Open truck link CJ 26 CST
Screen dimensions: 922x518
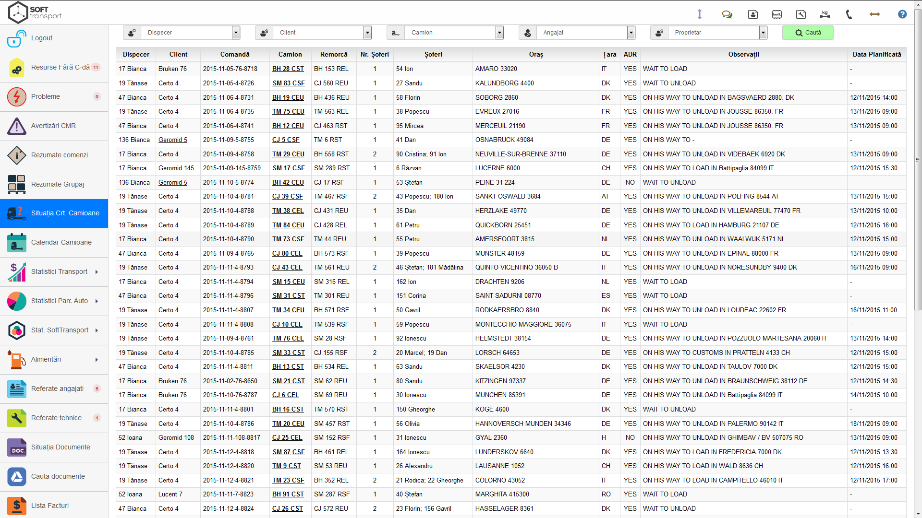click(287, 509)
